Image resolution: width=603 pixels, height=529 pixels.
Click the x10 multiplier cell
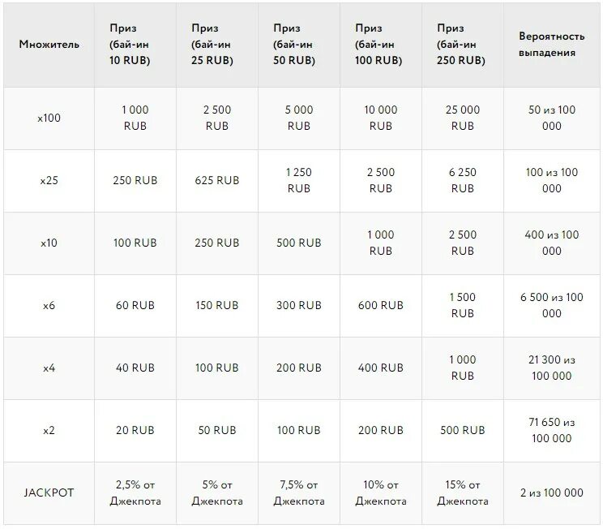pyautogui.click(x=49, y=243)
